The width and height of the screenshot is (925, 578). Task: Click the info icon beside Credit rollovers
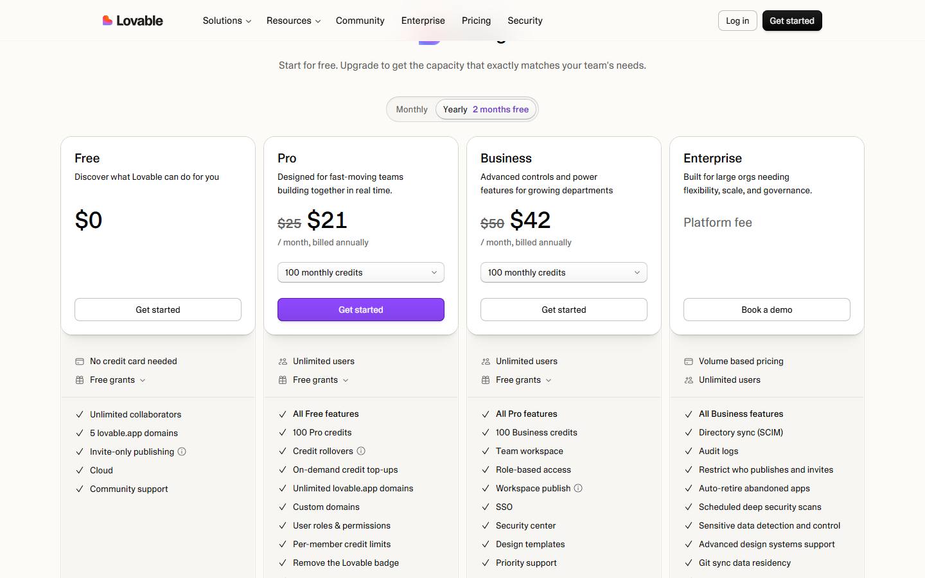tap(361, 451)
